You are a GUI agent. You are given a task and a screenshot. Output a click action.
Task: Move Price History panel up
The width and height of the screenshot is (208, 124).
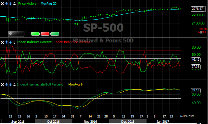[6, 4]
